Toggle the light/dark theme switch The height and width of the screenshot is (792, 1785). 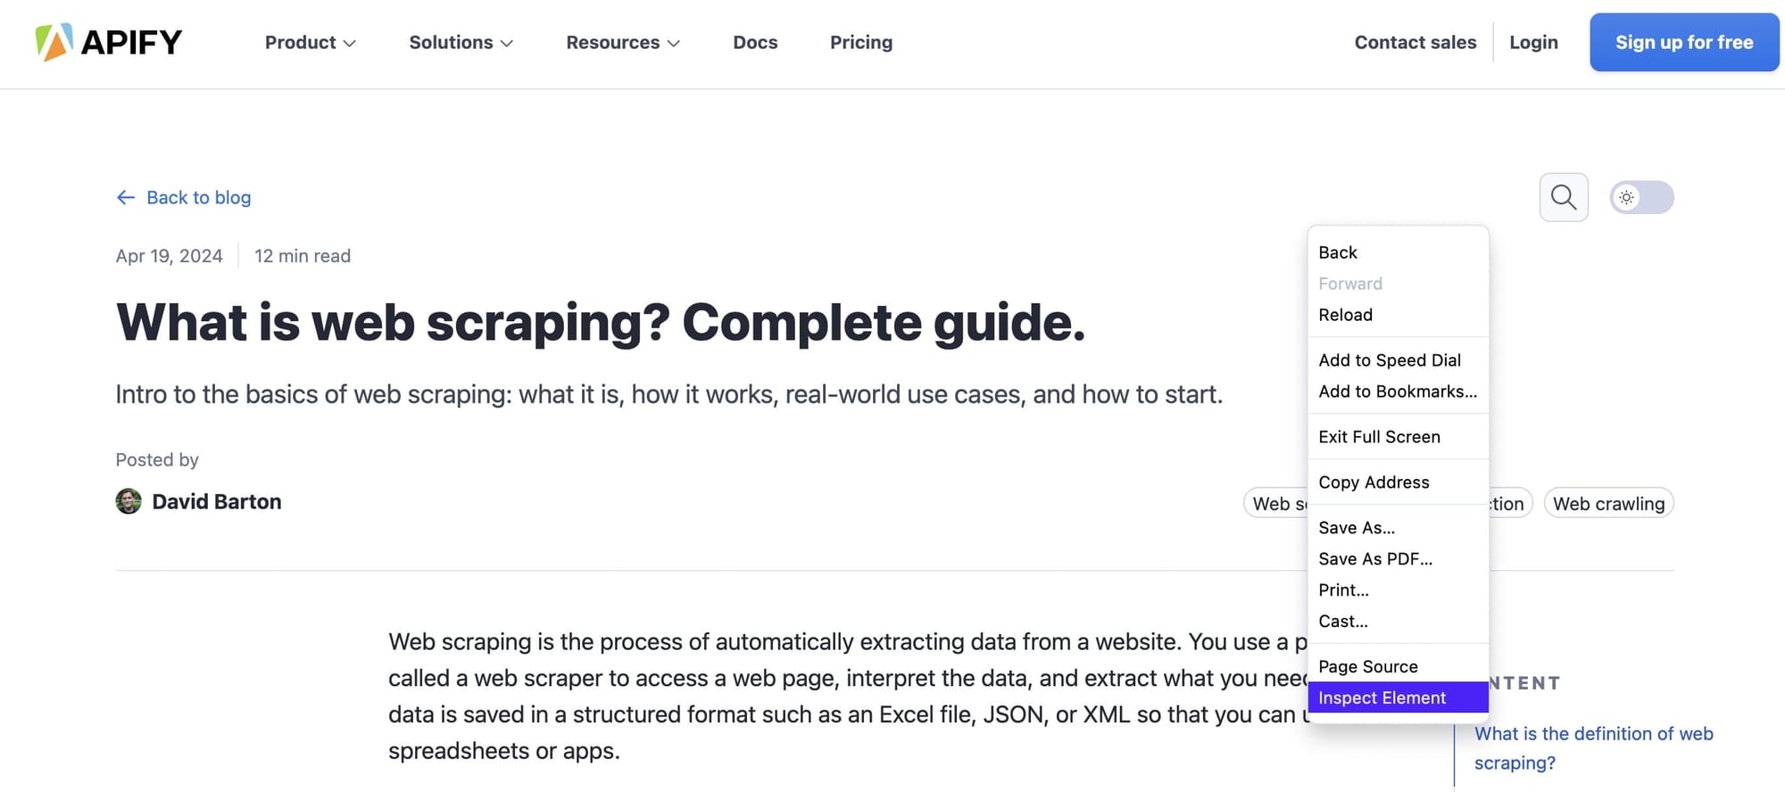(x=1641, y=197)
